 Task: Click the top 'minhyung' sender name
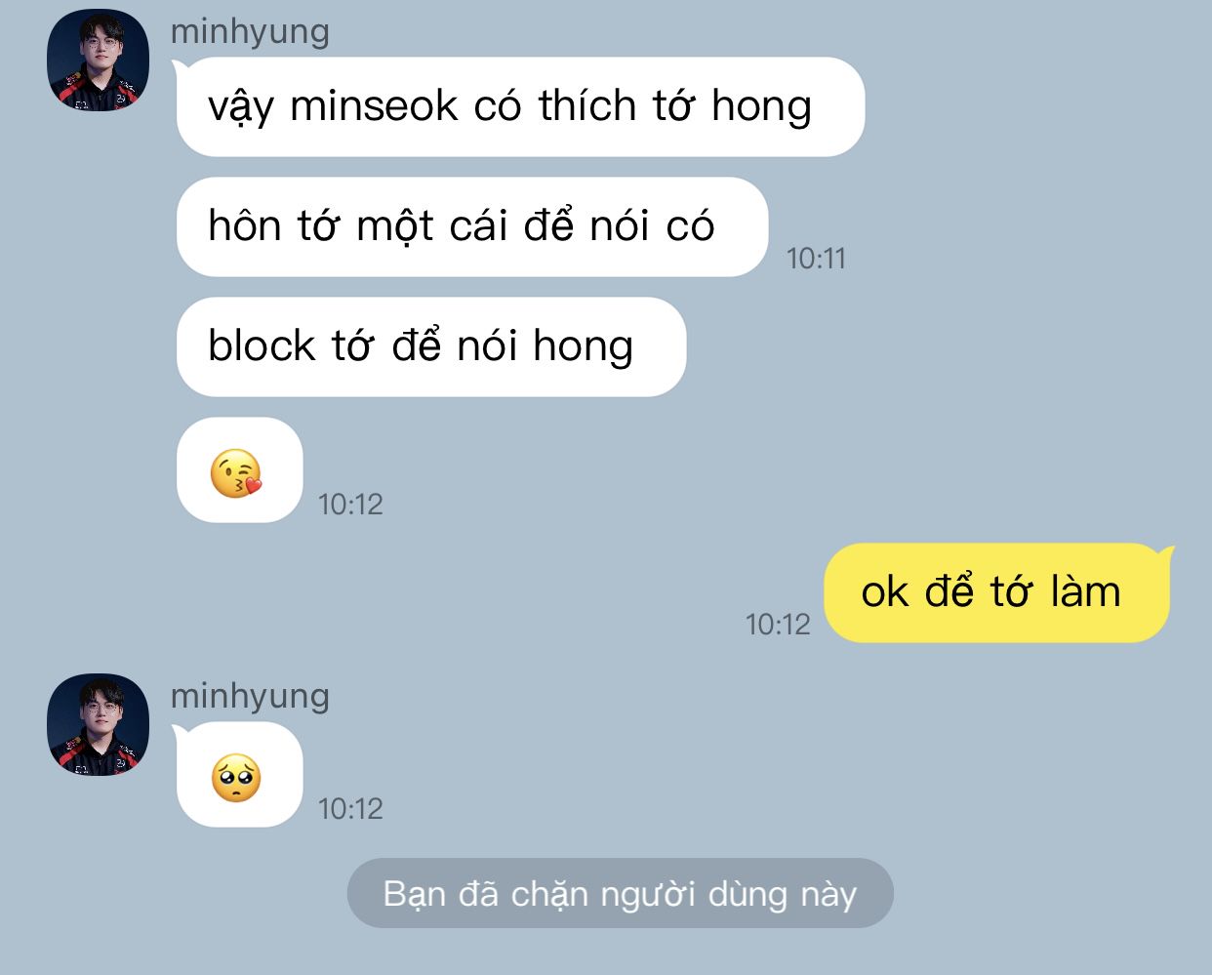pos(250,31)
